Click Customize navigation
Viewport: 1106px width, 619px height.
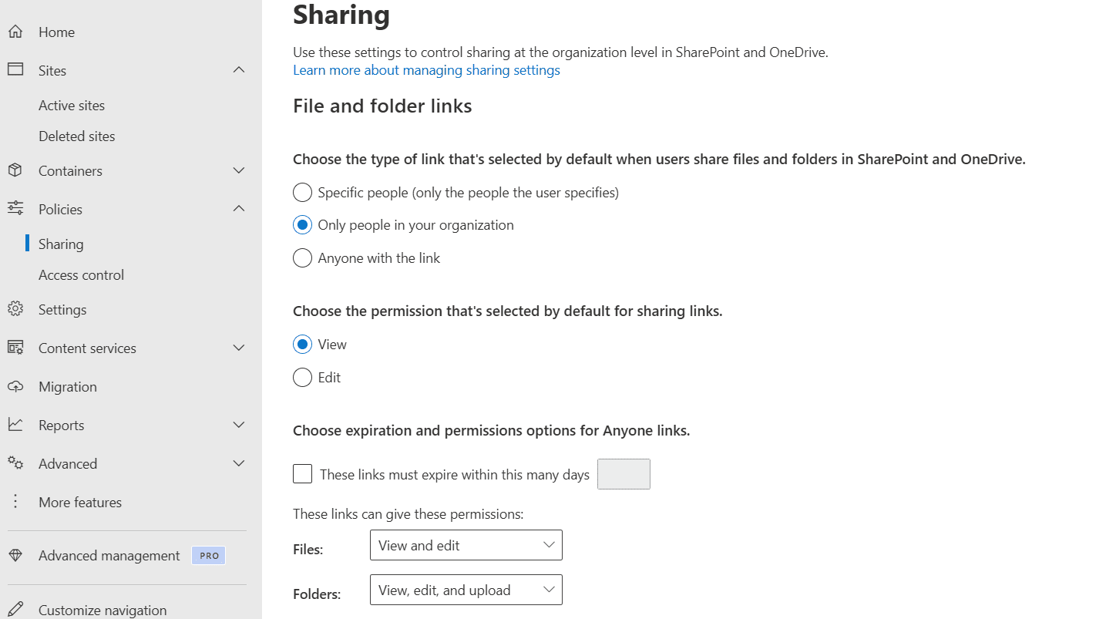point(103,609)
